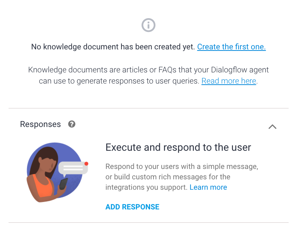Click the upward chevron on the right
302x225 pixels.
click(272, 127)
